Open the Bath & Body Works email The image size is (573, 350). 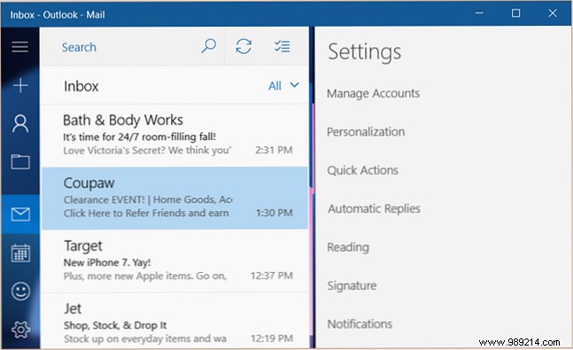point(174,136)
